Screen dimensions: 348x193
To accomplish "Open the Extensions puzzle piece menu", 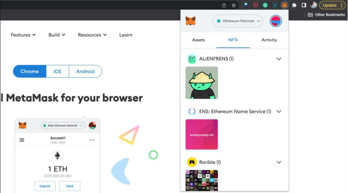I will 294,5.
